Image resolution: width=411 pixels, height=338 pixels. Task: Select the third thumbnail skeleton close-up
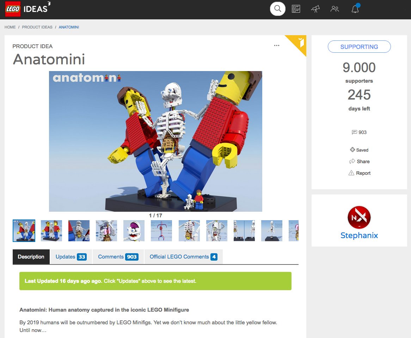pyautogui.click(x=79, y=230)
